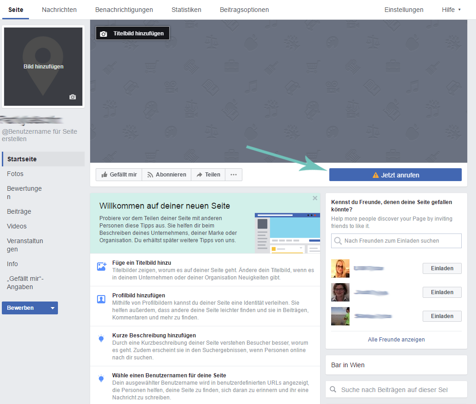Click the third friend's beach avatar

pyautogui.click(x=340, y=316)
